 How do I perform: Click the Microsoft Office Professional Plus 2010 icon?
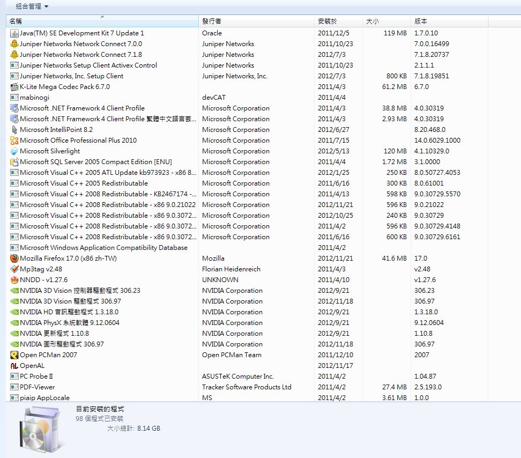pyautogui.click(x=14, y=141)
